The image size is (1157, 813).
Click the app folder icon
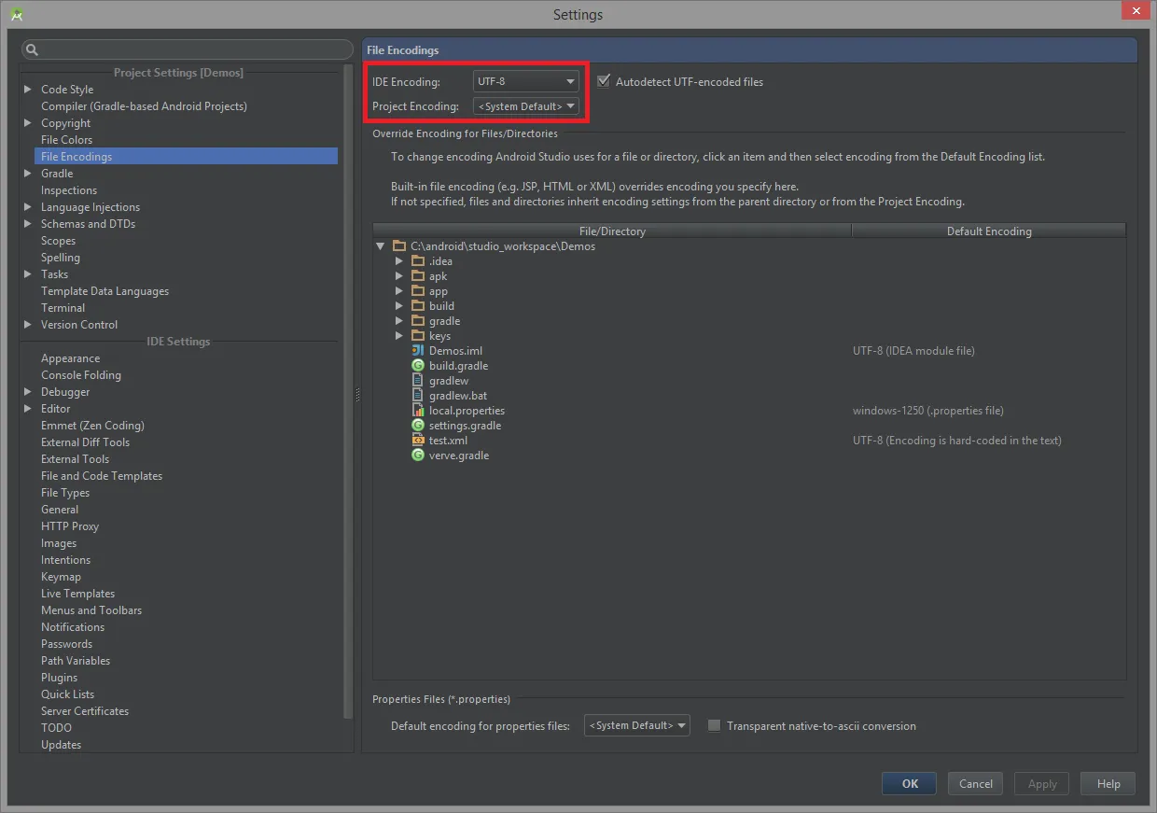point(418,291)
